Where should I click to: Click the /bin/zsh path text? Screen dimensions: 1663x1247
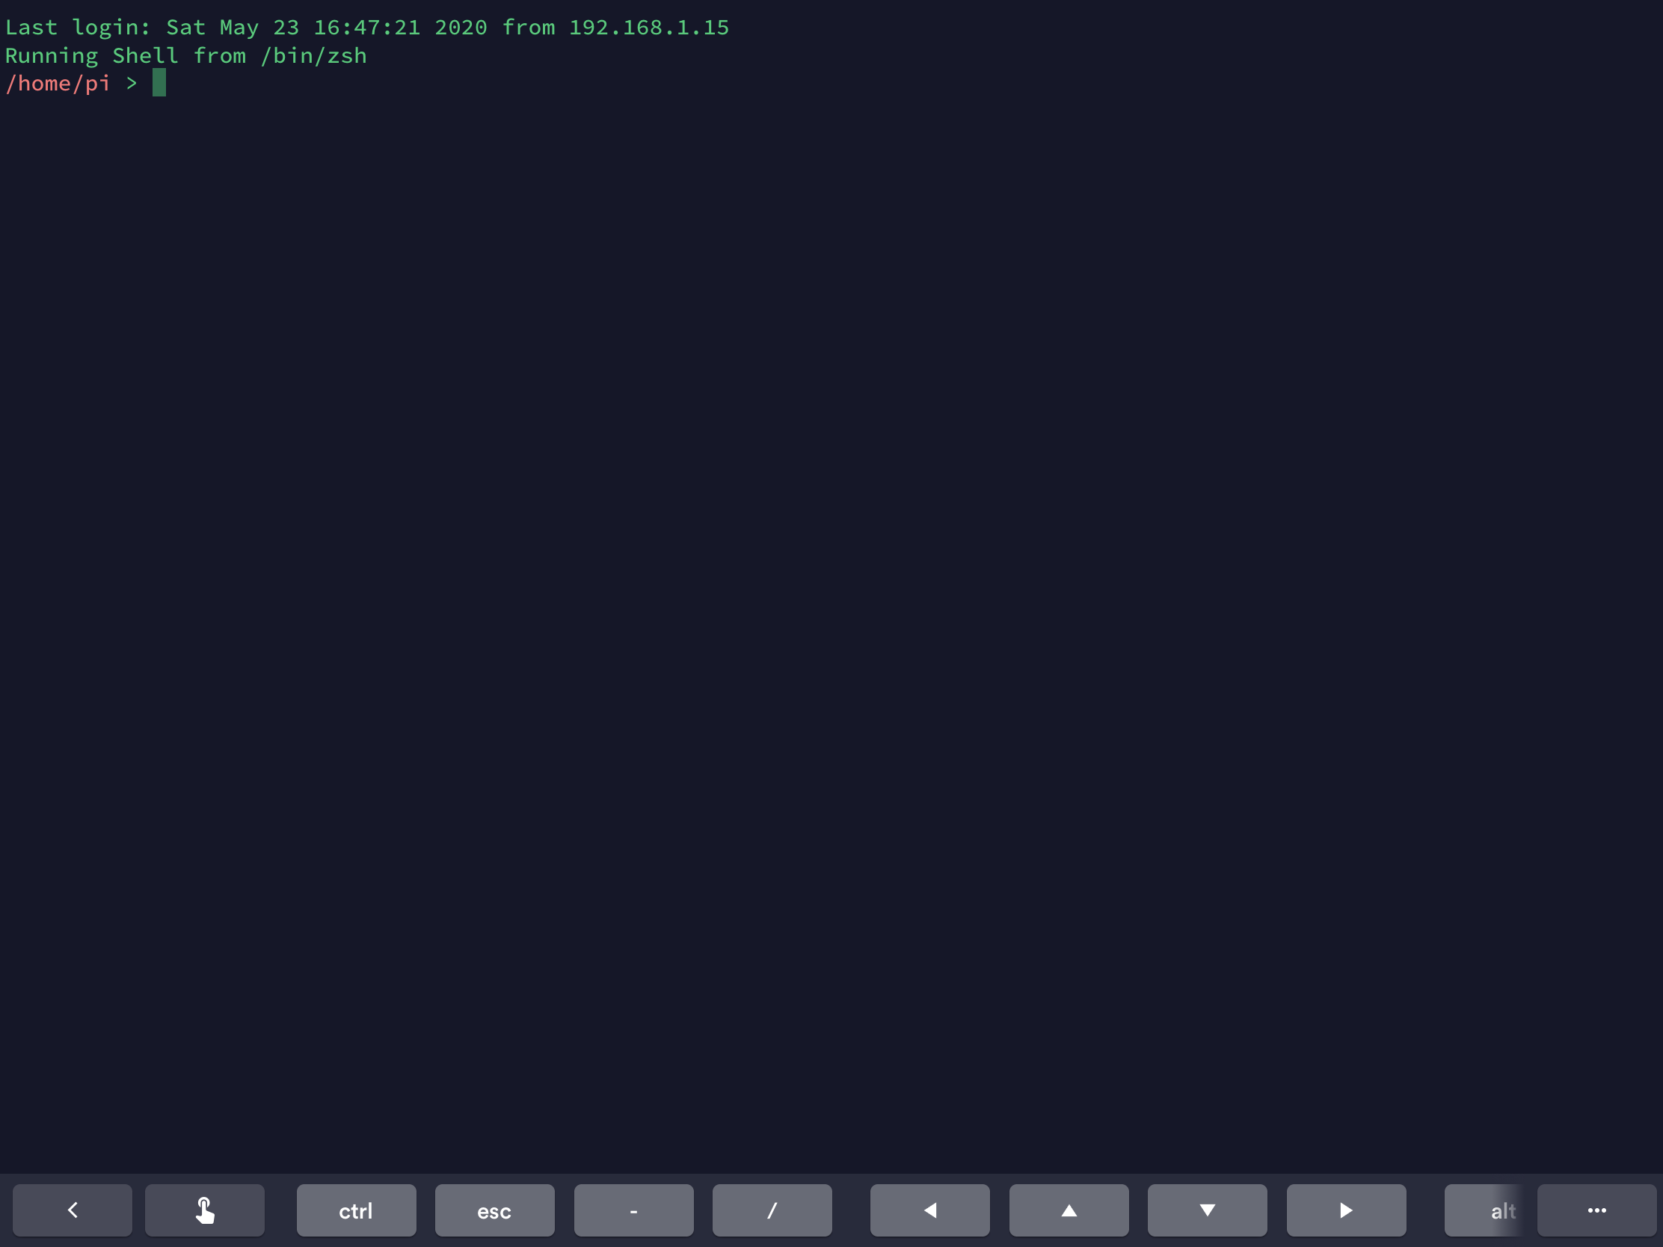(313, 55)
